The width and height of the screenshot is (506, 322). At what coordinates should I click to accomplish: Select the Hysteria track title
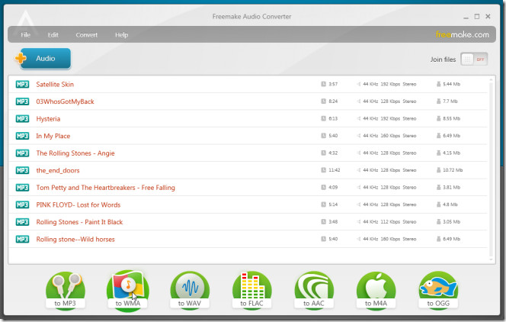point(48,119)
